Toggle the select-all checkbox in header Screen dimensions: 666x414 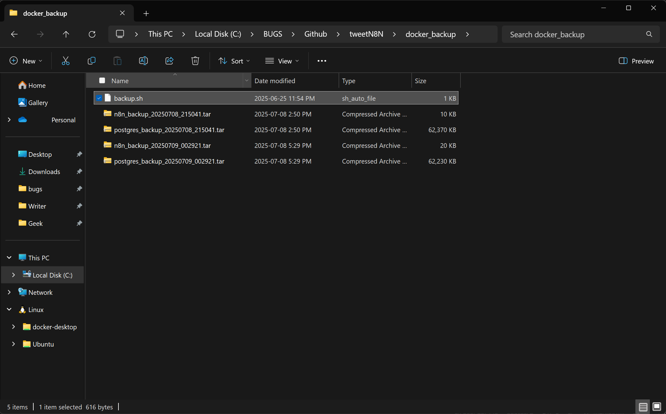pos(102,80)
